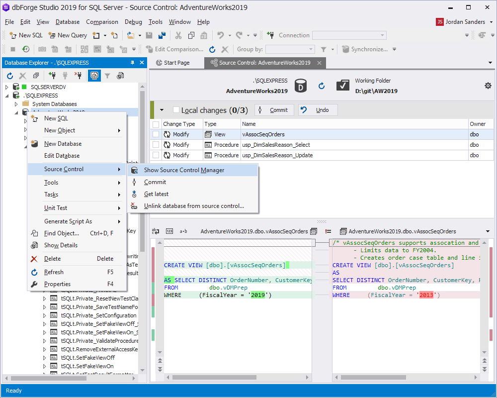Click the Undo button in Local changes bar

tap(318, 110)
